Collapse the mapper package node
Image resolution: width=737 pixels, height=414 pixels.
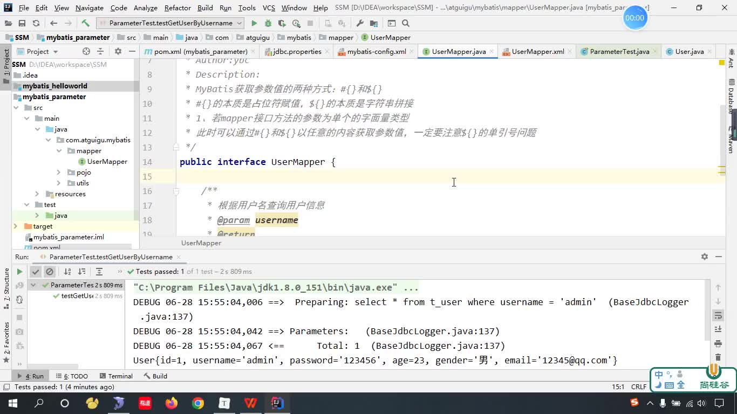(59, 151)
